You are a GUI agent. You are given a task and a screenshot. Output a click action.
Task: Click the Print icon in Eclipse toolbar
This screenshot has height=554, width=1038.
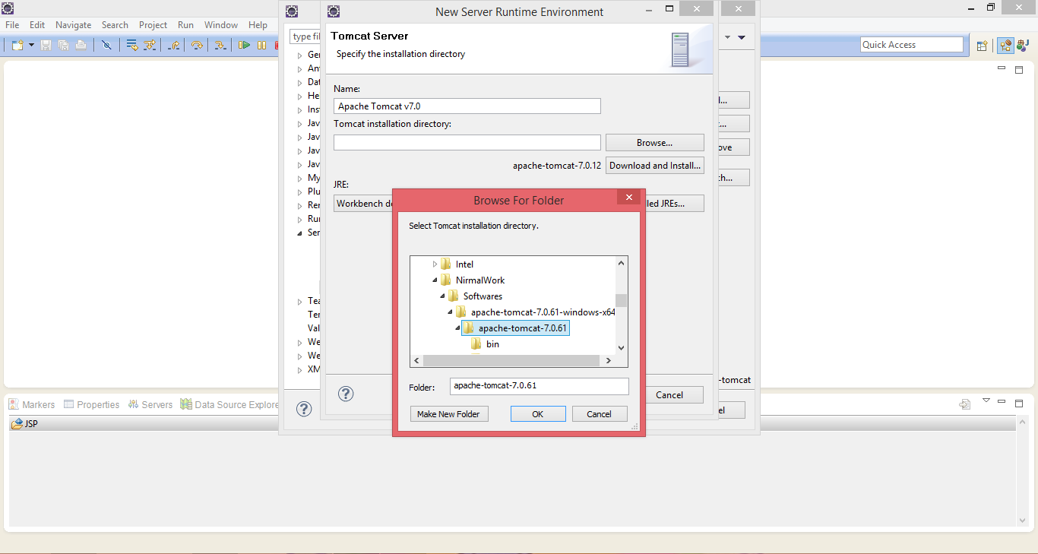click(x=81, y=45)
